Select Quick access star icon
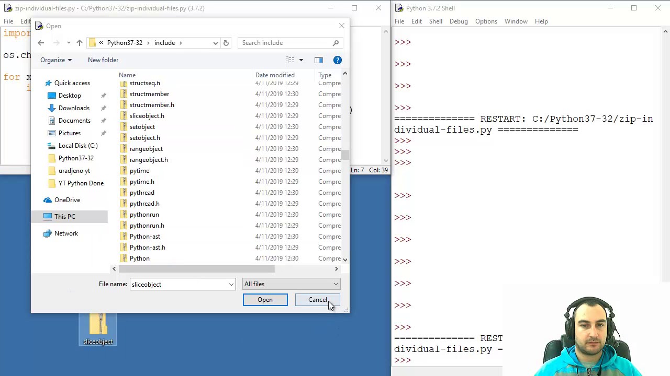Screen dimensions: 670x376 pyautogui.click(x=48, y=83)
